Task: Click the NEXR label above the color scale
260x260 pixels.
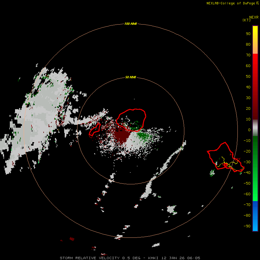Action: pyautogui.click(x=254, y=17)
